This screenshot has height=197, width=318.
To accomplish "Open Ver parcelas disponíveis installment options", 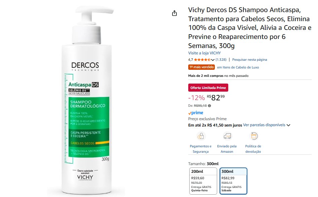I will tap(264, 125).
